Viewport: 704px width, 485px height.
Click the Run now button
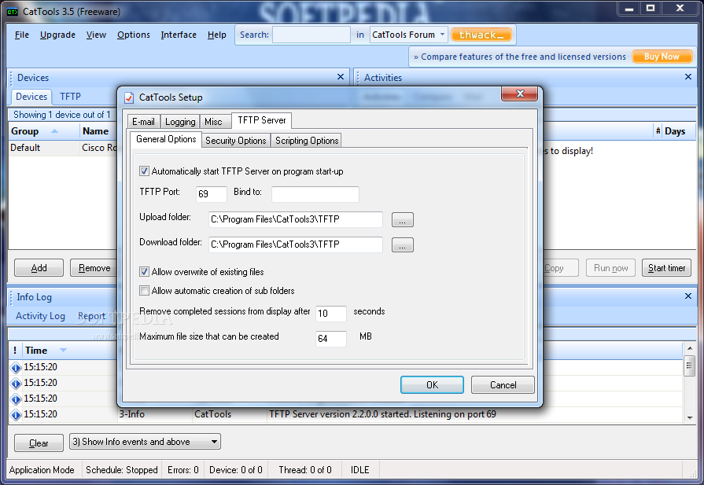pos(610,268)
